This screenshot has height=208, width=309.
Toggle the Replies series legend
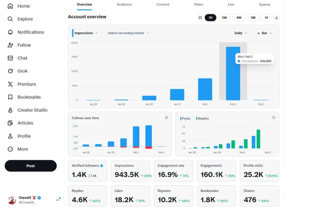click(202, 119)
